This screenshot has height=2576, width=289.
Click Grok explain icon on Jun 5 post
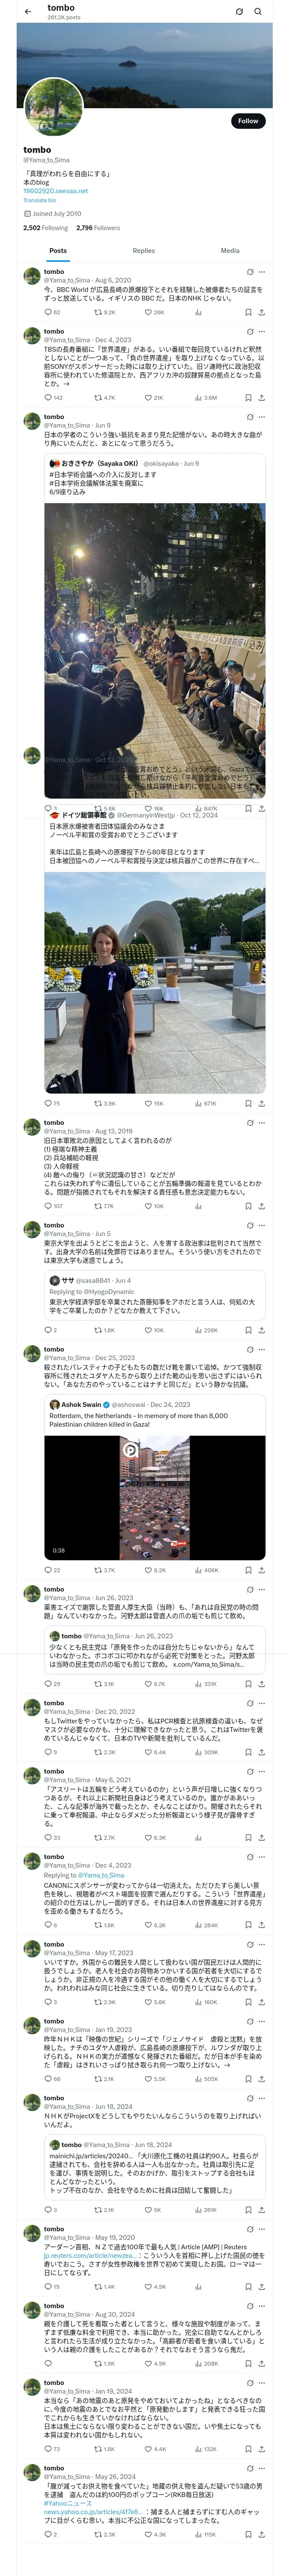249,1225
